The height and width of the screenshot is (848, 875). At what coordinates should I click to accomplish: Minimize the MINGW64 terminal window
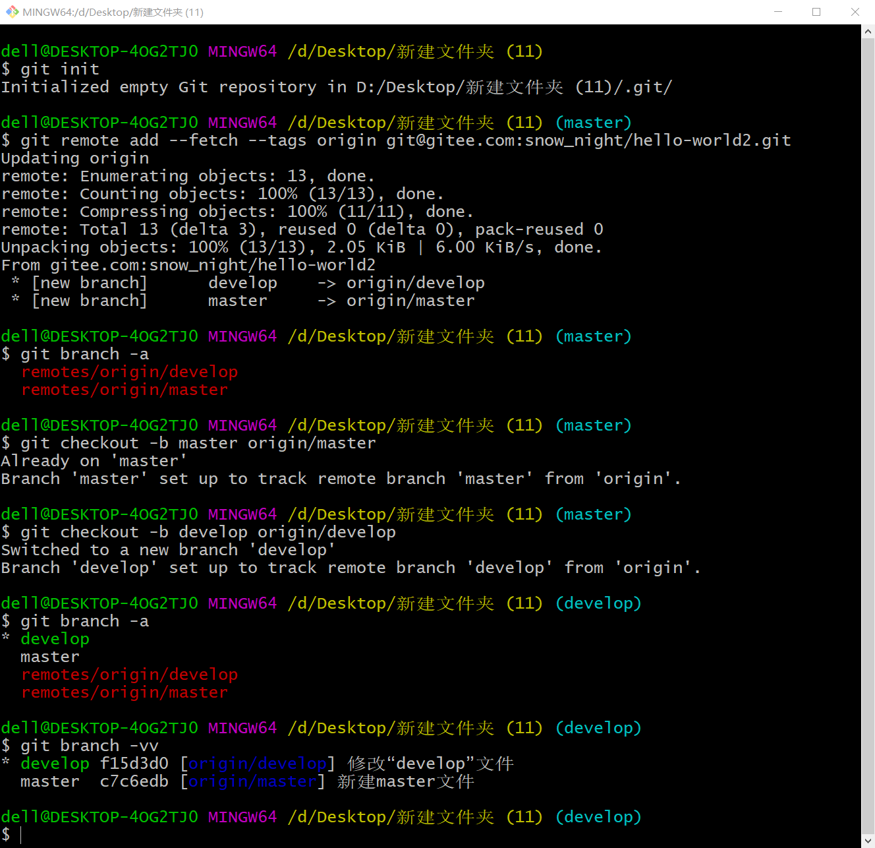tap(779, 12)
